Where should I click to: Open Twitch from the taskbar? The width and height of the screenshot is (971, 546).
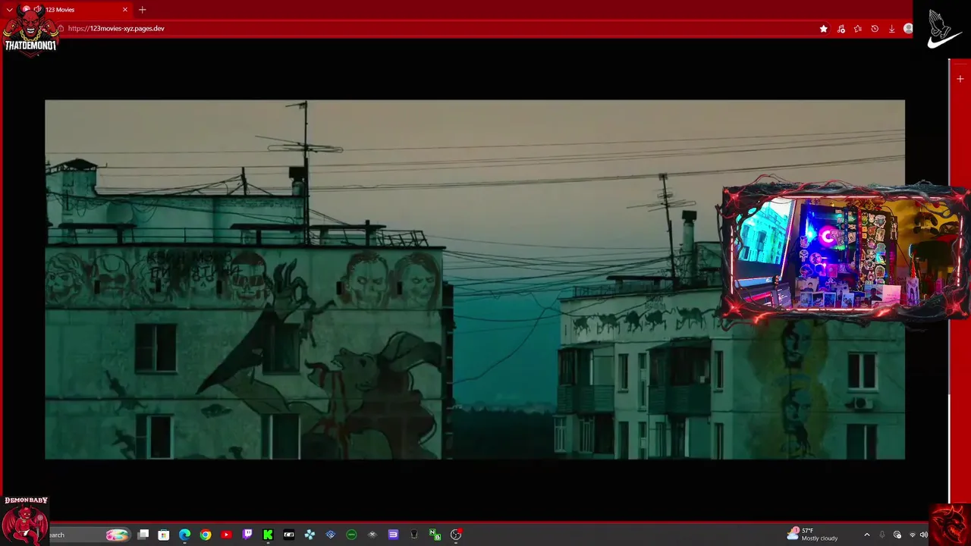[247, 535]
